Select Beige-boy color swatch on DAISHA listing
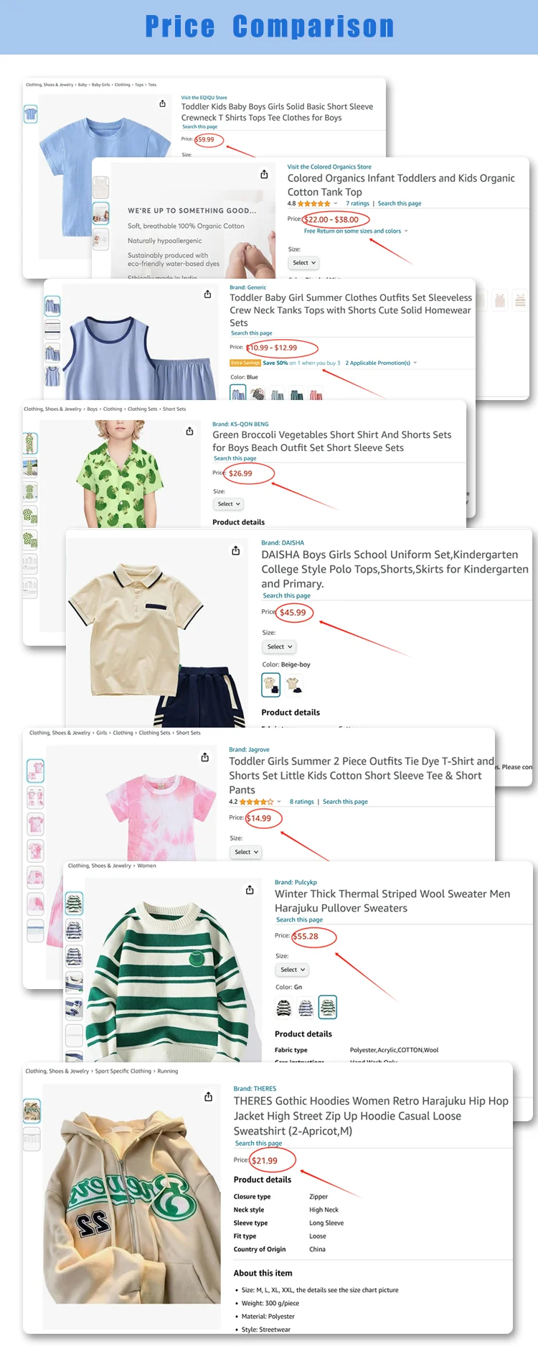538x1364 pixels. 270,685
